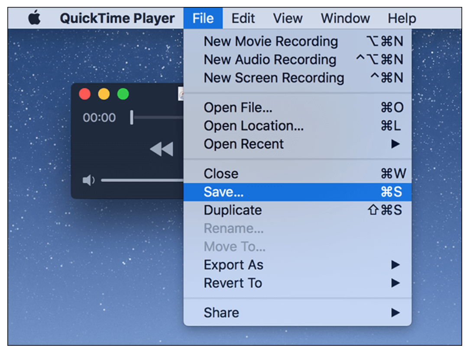Open the View menu

click(288, 18)
